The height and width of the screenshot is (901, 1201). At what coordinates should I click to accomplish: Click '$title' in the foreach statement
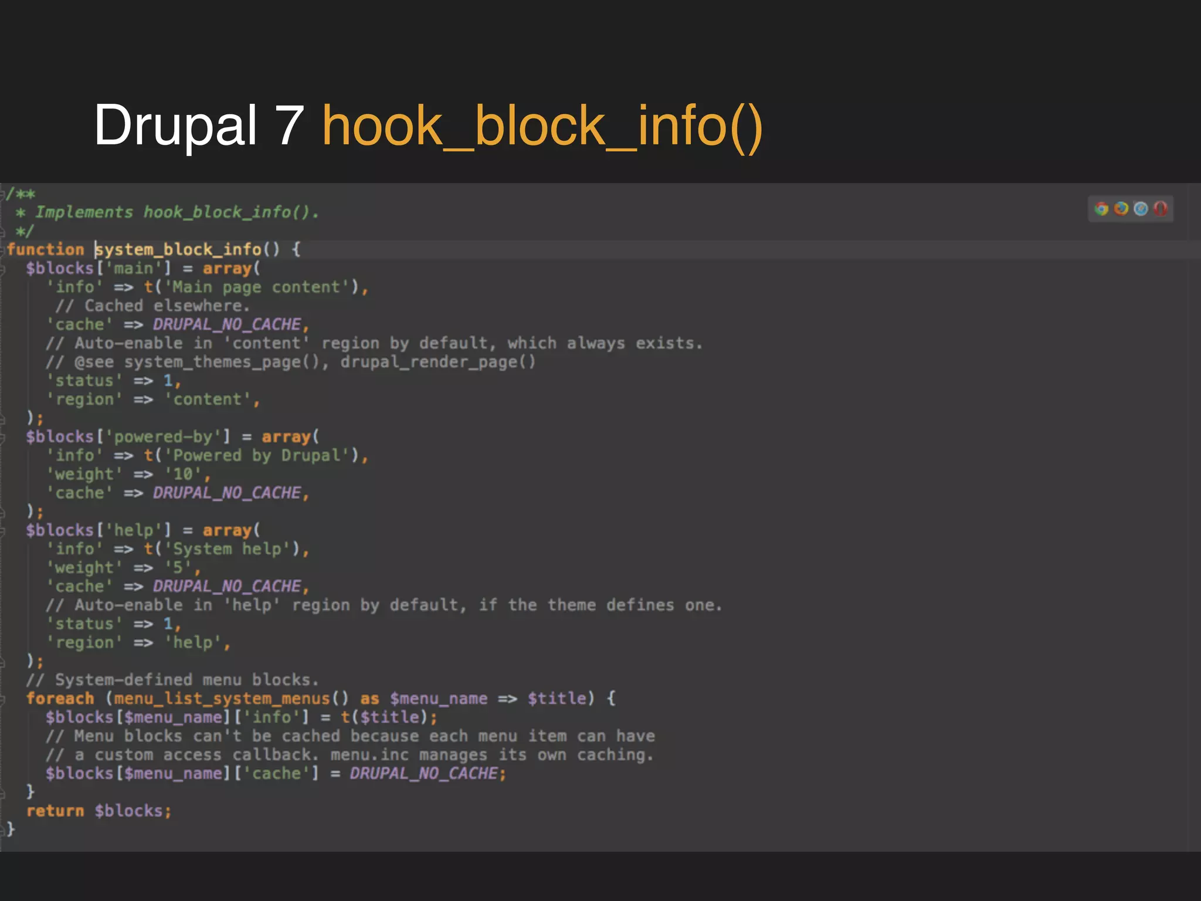tap(557, 699)
